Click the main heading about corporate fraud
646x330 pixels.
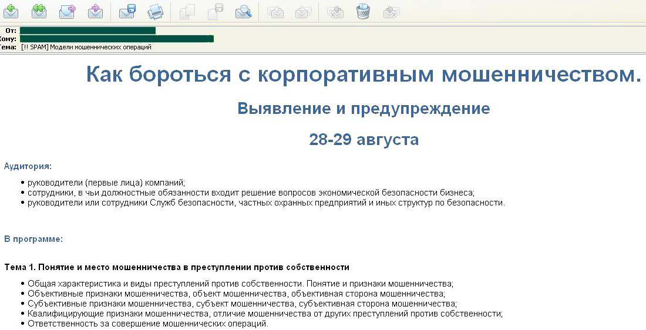[x=364, y=75]
